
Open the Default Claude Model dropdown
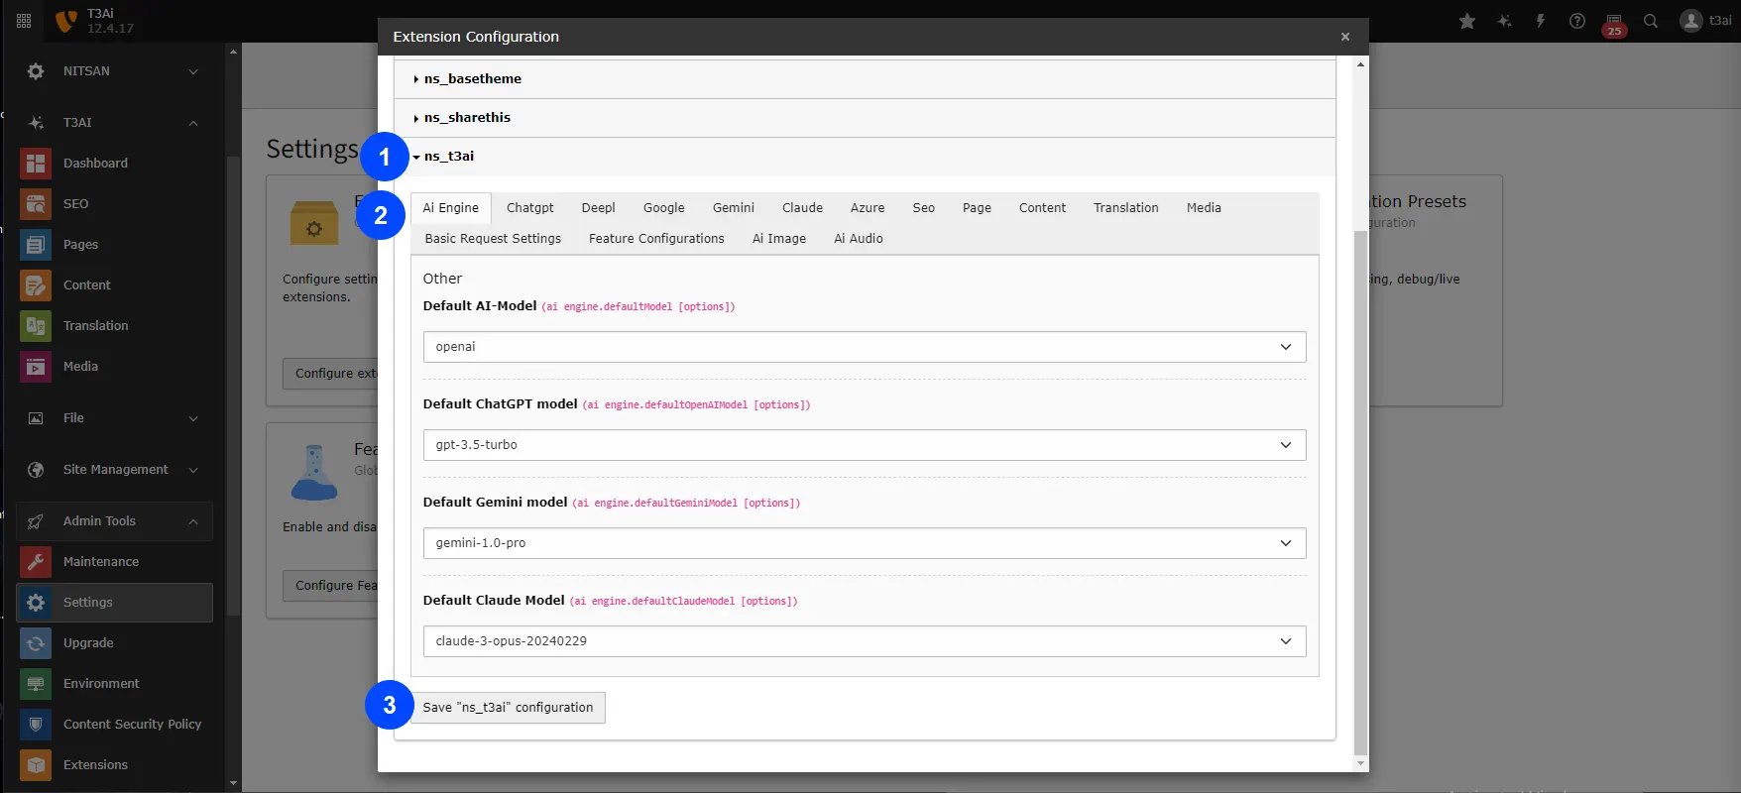click(x=865, y=641)
